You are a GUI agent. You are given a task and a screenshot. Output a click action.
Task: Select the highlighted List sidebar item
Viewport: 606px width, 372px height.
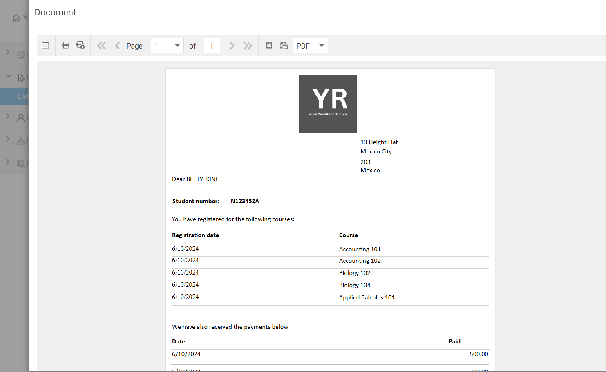(14, 96)
